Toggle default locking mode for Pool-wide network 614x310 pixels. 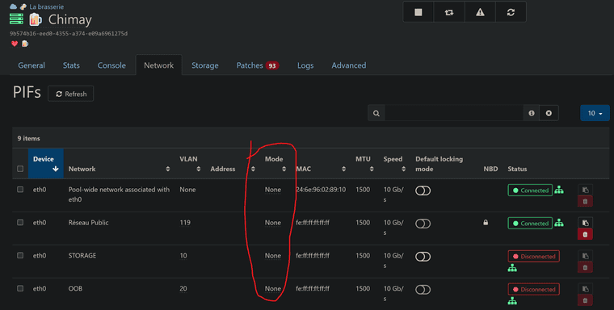pos(423,191)
